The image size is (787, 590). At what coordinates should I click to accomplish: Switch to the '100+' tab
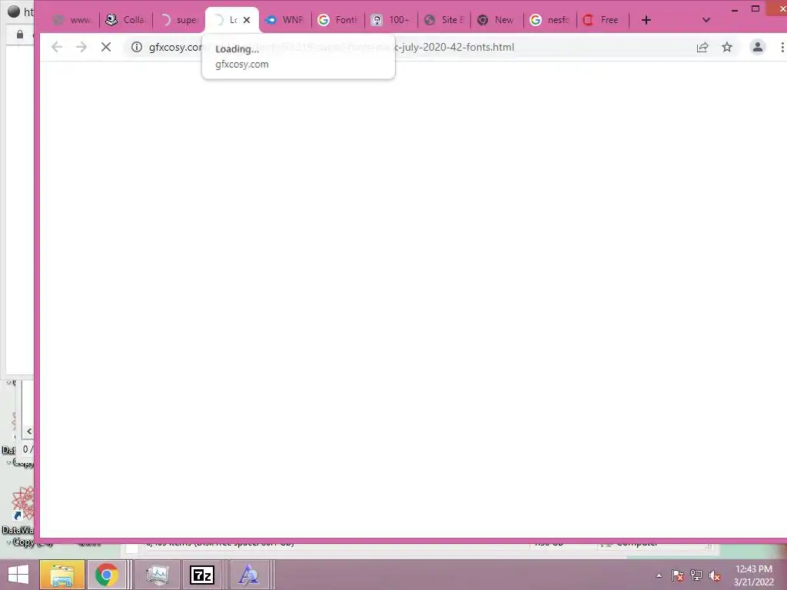(x=391, y=20)
